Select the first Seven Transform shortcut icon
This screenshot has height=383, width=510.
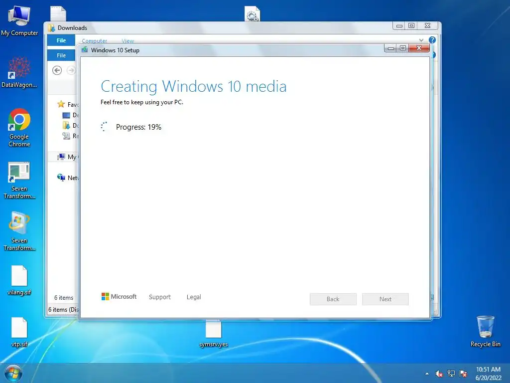coord(19,181)
